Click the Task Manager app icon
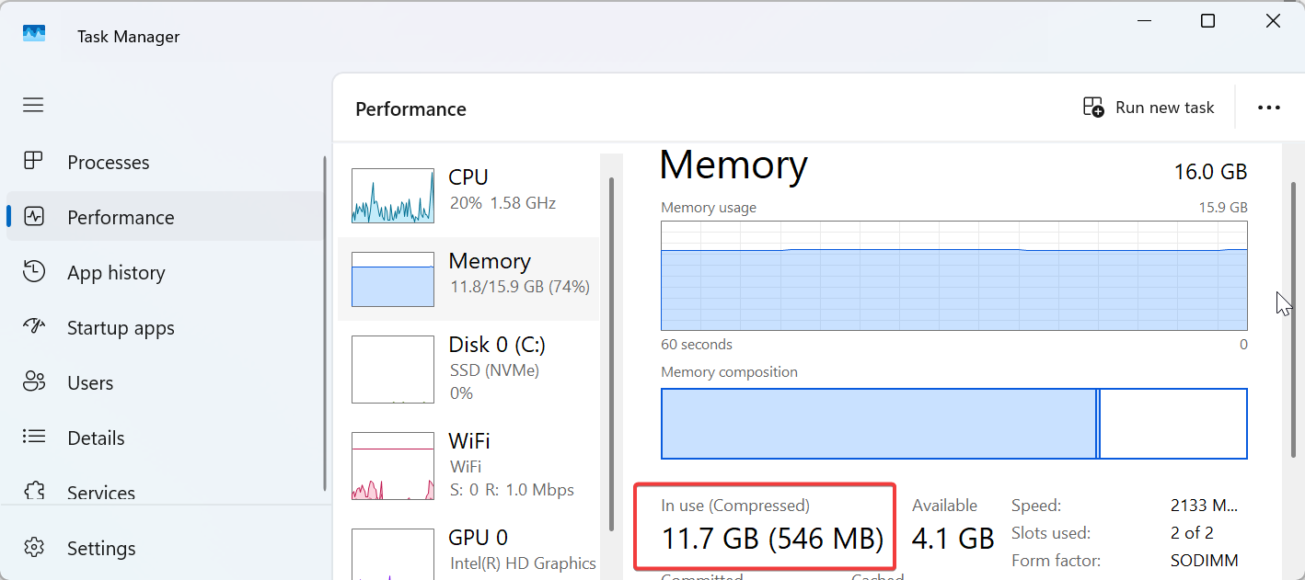1305x580 pixels. [x=34, y=34]
